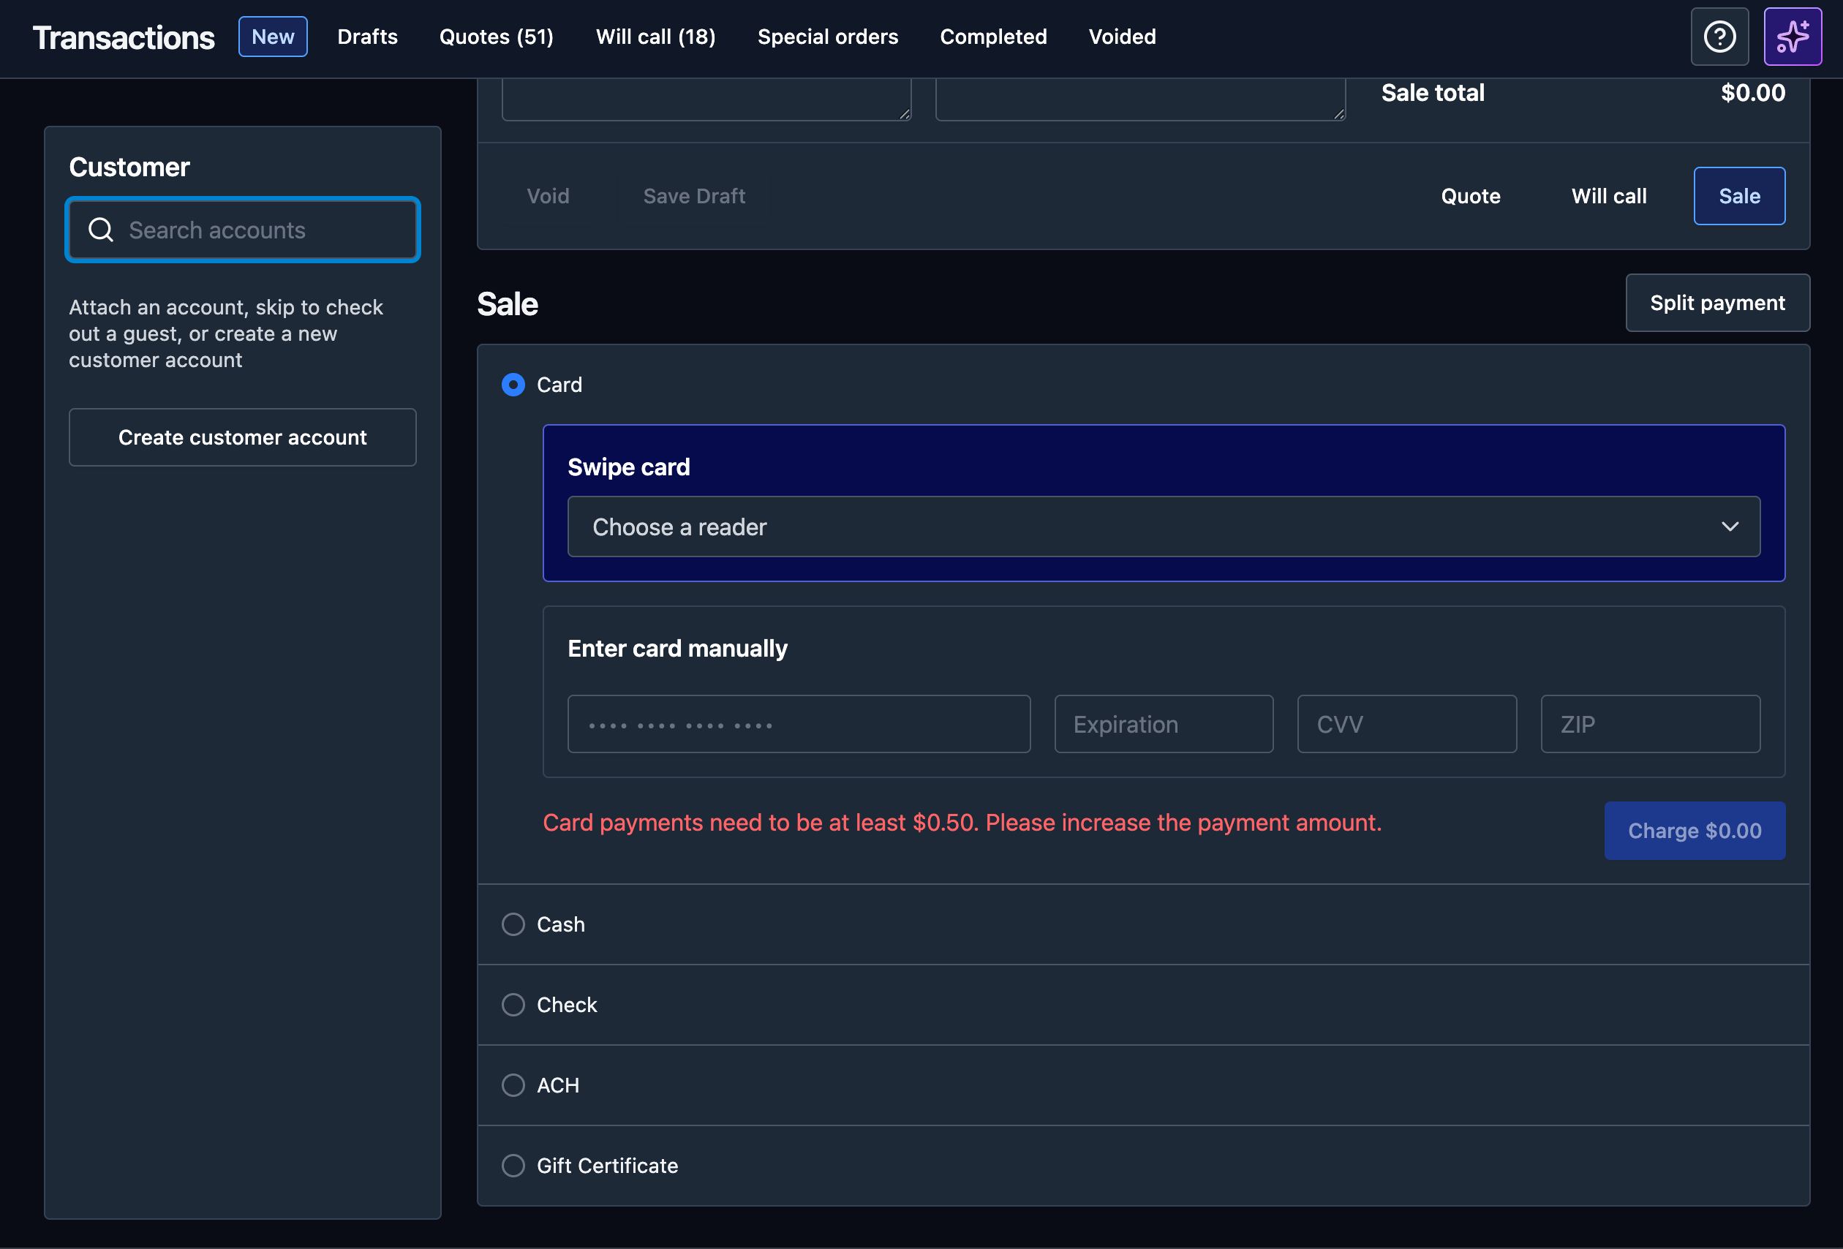This screenshot has width=1843, height=1249.
Task: Click into the CVV field
Action: point(1406,724)
